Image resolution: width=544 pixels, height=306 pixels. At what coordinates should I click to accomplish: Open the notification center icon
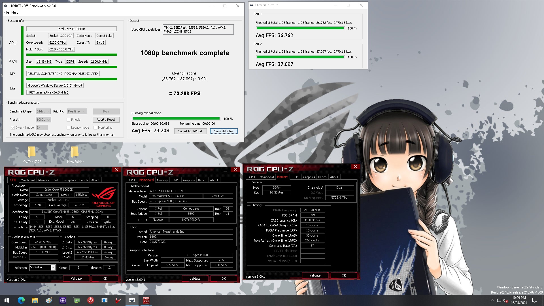(x=535, y=300)
